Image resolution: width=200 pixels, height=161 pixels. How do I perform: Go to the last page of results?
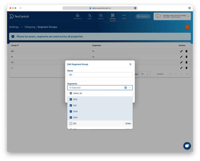tap(187, 74)
